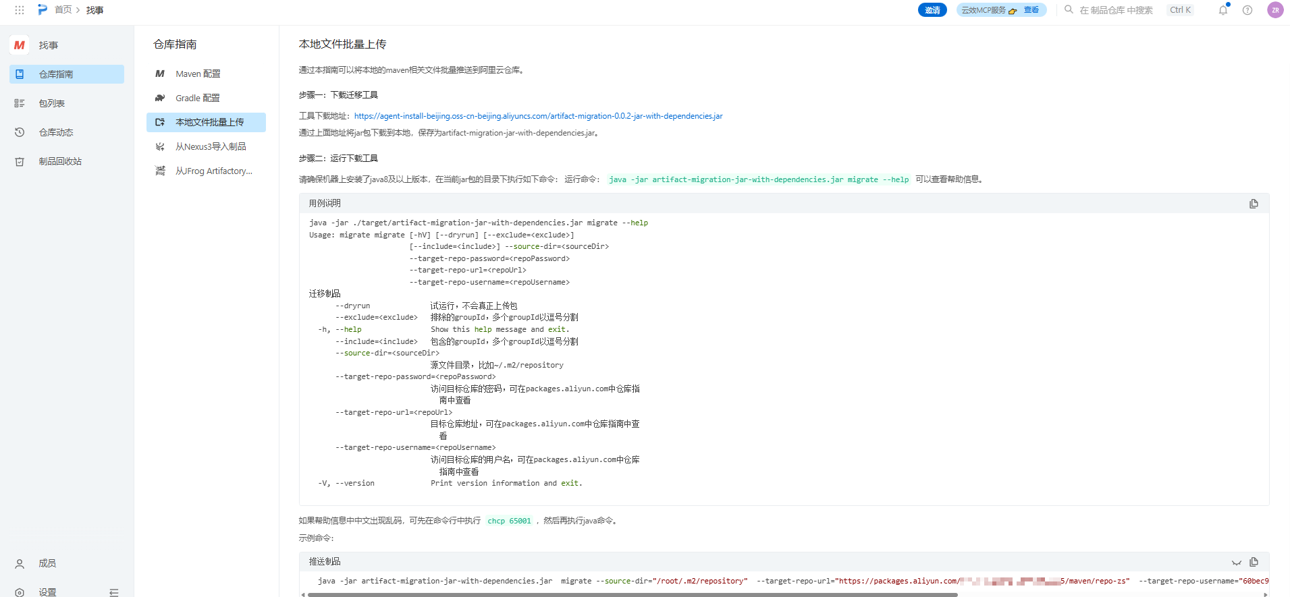Select 本地文件批量上传 guide entry
Screen dimensions: 1290x597
(206, 122)
